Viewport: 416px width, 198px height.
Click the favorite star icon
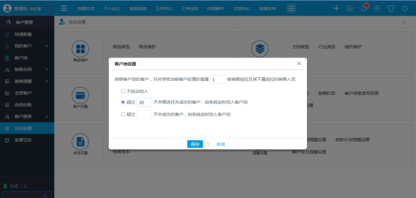coord(404,22)
